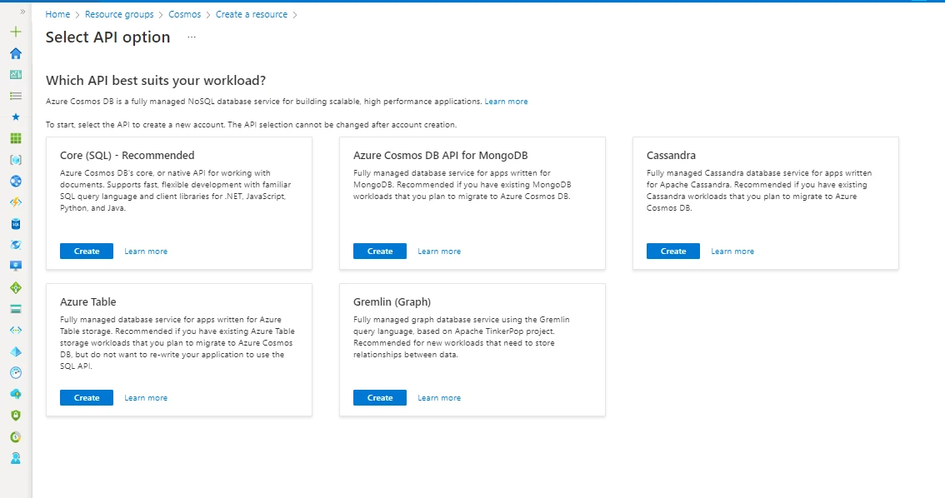Select the Favorites star icon

coord(15,117)
